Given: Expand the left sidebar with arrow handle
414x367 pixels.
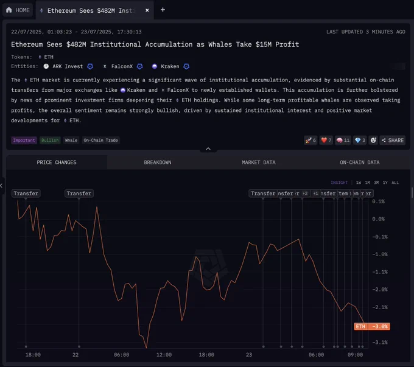Looking at the screenshot, I should pos(2,186).
